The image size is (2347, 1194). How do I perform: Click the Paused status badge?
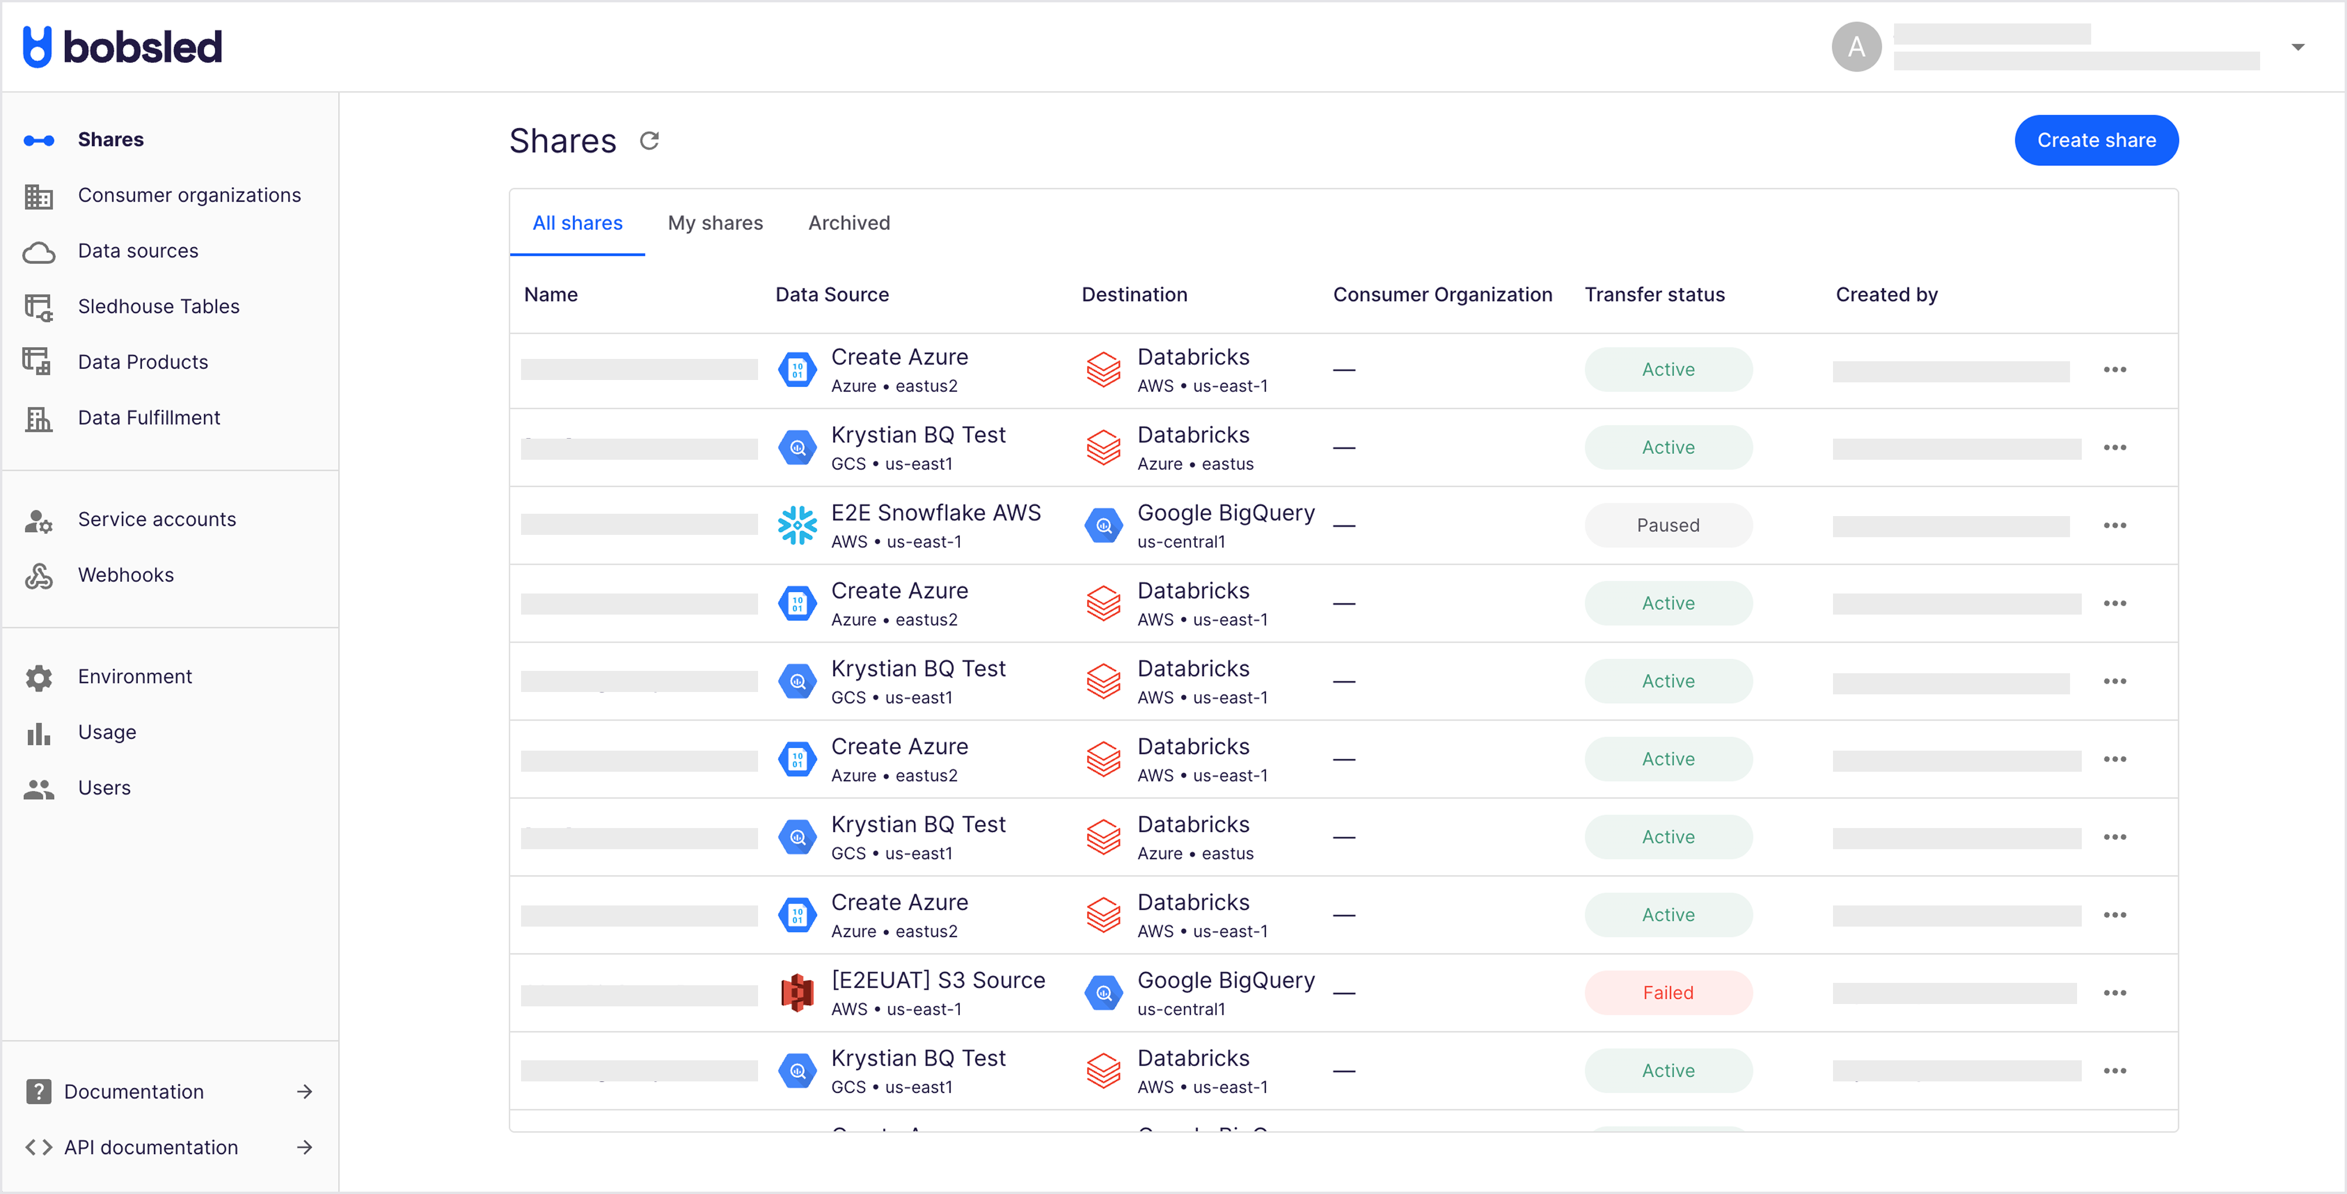[1668, 525]
